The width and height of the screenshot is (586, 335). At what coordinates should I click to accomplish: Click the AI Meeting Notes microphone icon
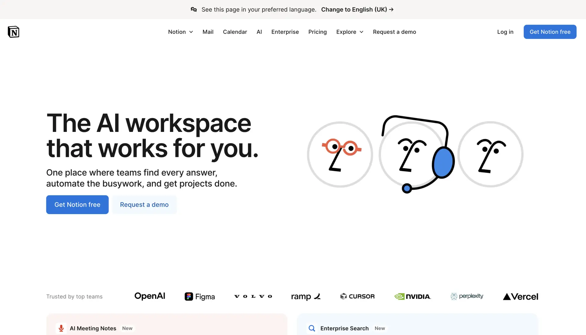tap(61, 328)
